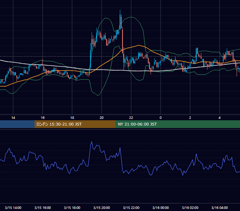Click the 3/15 18:00 label on the indicator axis
Viewport: 240px width, 211px height.
[x=72, y=207]
